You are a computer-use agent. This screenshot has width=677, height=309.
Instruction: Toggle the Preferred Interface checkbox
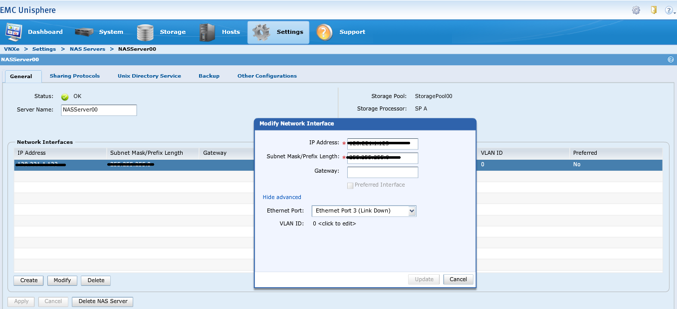pyautogui.click(x=350, y=185)
